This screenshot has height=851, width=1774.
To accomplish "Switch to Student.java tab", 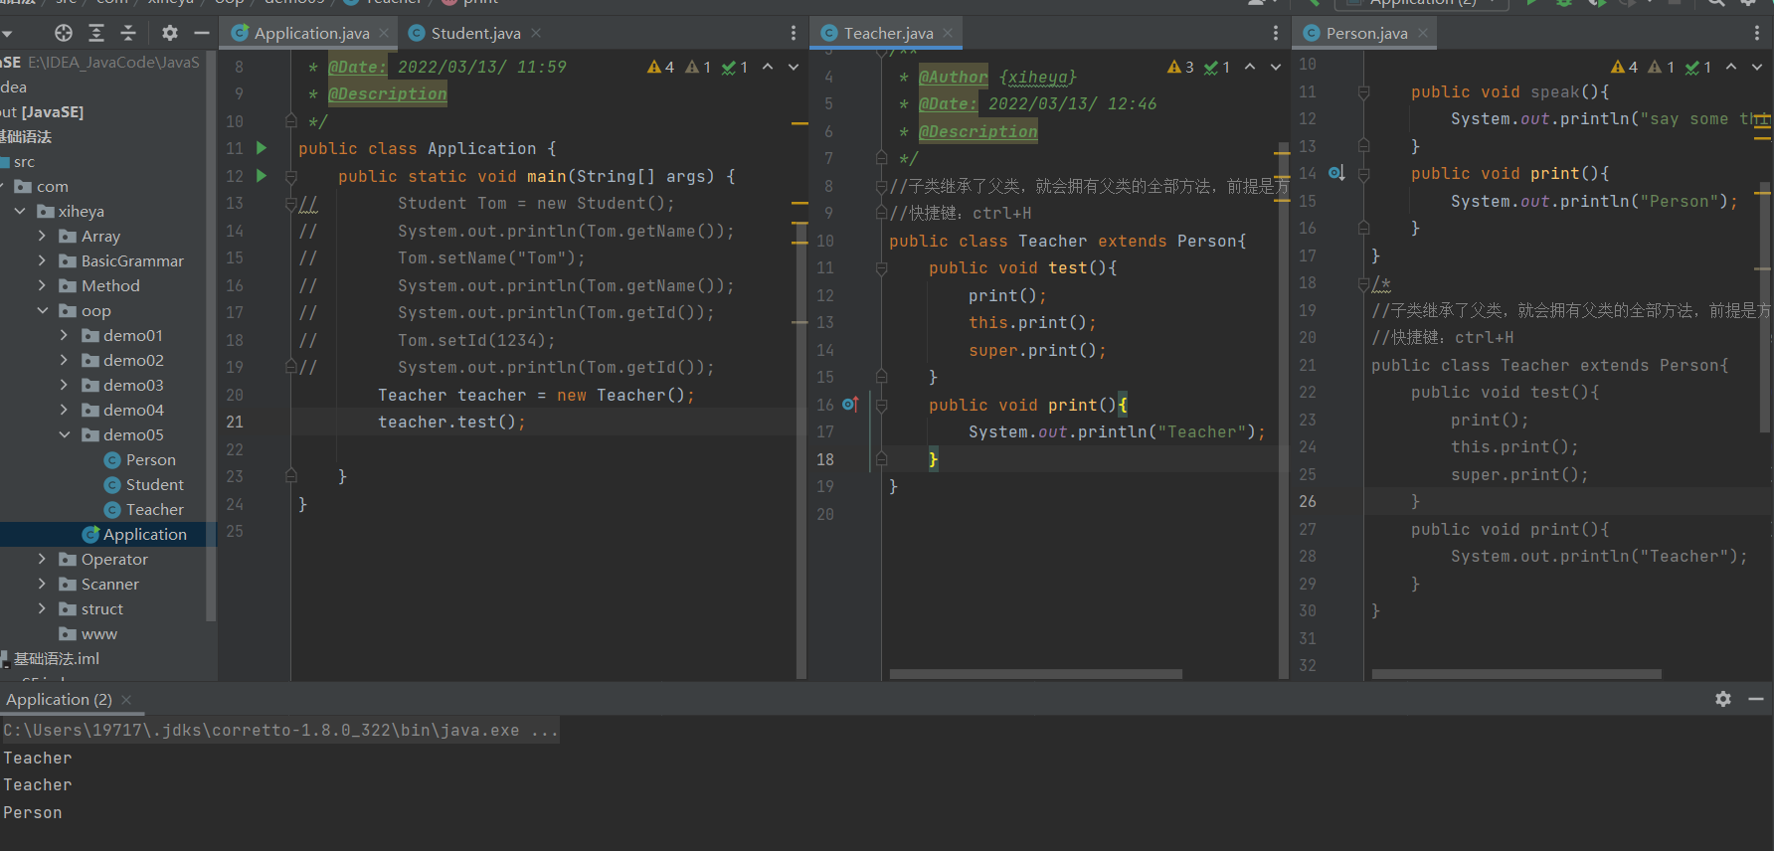I will [x=475, y=33].
